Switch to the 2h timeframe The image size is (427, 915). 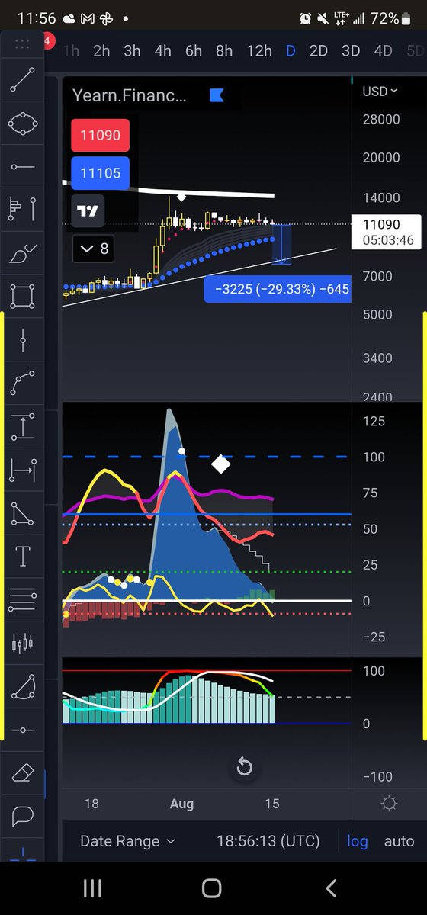tap(101, 51)
